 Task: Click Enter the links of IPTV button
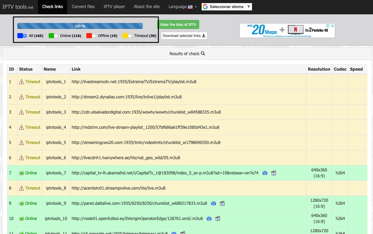178,25
